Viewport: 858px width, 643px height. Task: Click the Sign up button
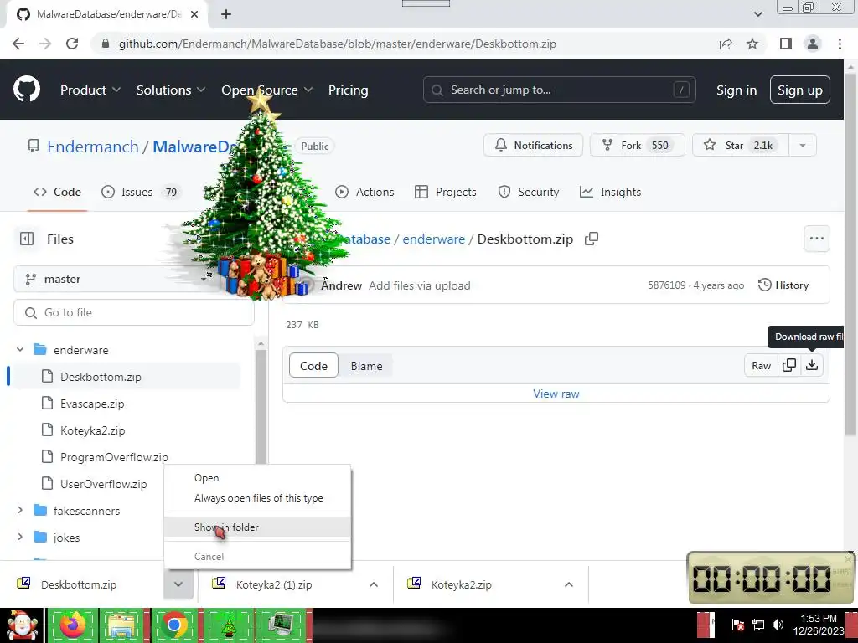tap(799, 90)
